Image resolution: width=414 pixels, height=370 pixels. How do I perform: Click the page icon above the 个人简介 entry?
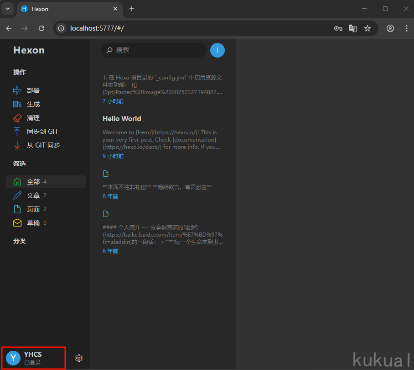106,214
